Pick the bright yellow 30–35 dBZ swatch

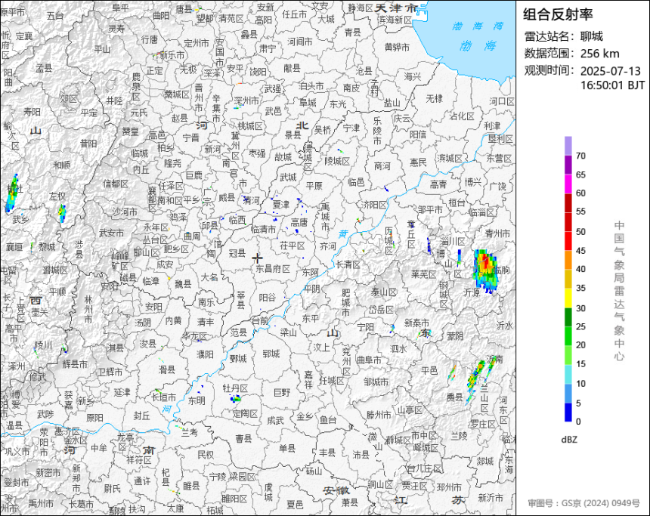tap(568, 298)
